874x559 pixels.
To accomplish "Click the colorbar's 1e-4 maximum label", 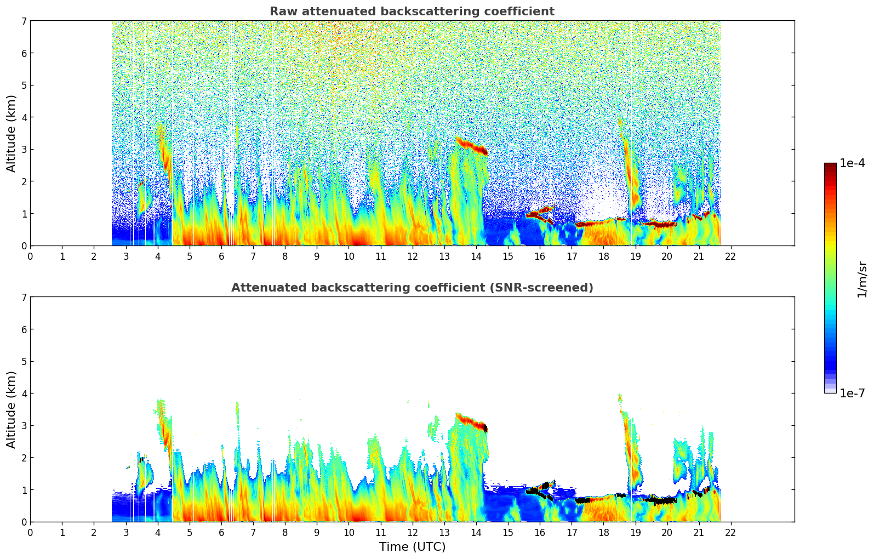I will pyautogui.click(x=852, y=163).
